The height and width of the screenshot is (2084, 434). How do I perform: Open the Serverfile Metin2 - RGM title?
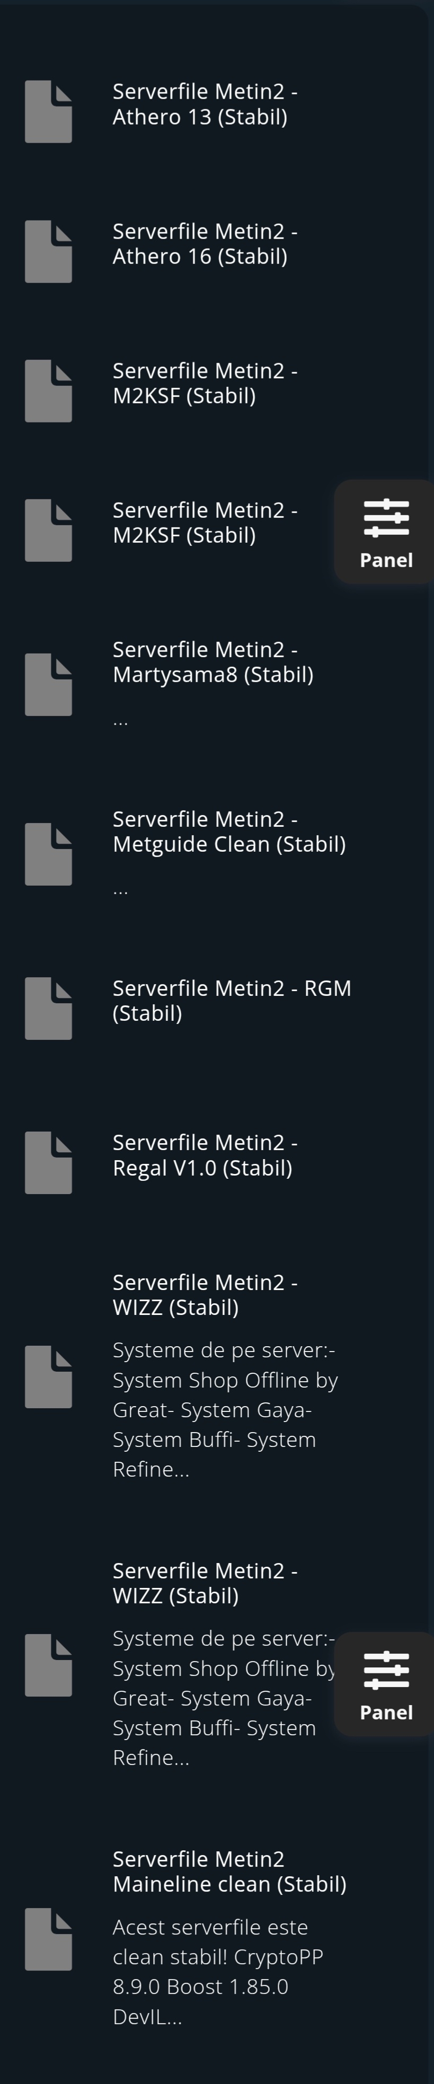231,1001
